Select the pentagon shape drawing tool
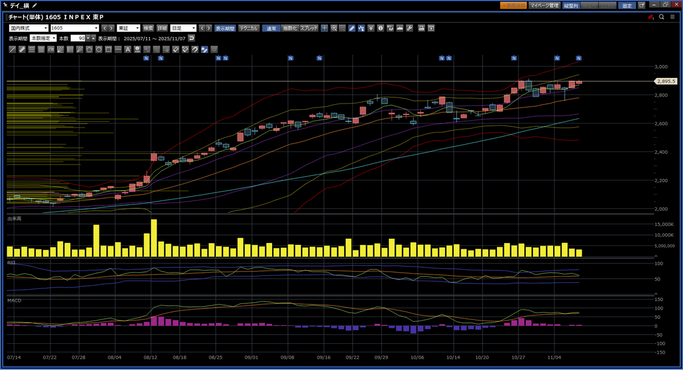The width and height of the screenshot is (683, 370). [x=89, y=50]
